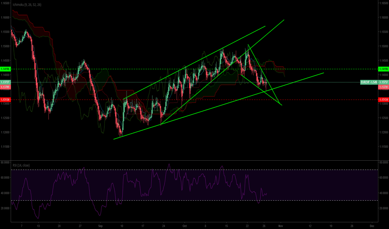Select the Oct label on the time axis
The width and height of the screenshot is (389, 229).
(x=184, y=226)
